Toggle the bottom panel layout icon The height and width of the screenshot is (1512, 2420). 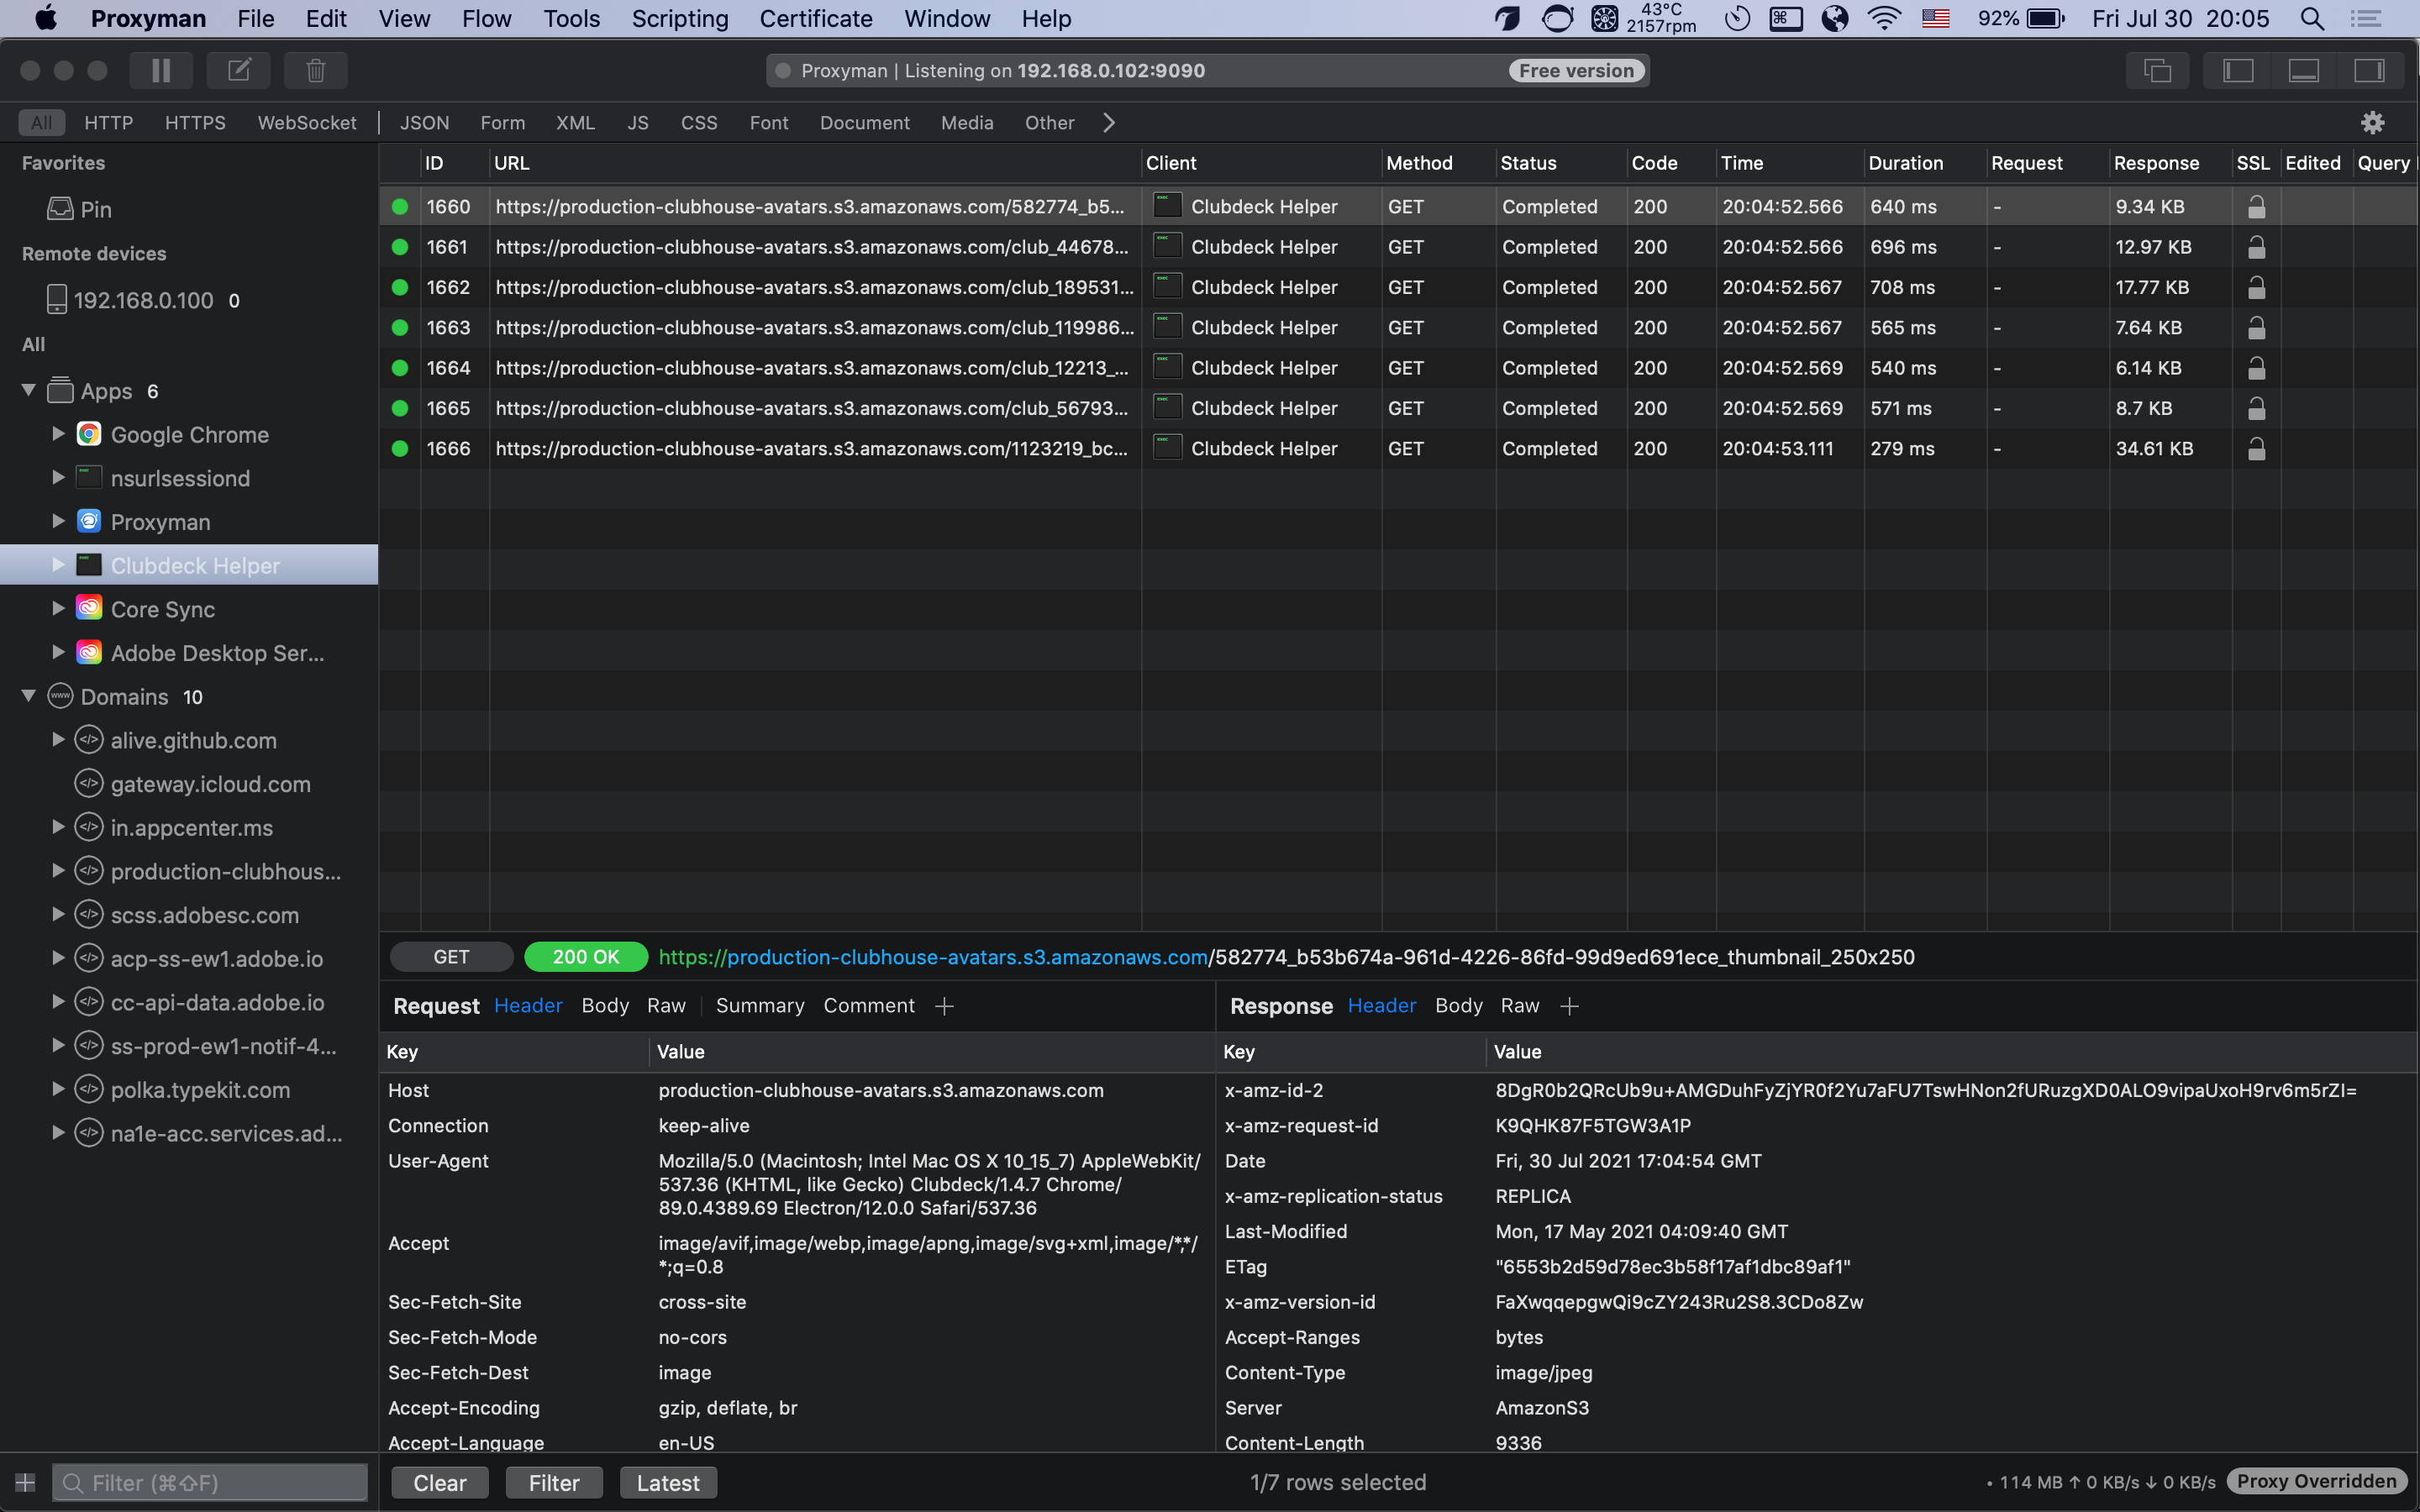2303,70
